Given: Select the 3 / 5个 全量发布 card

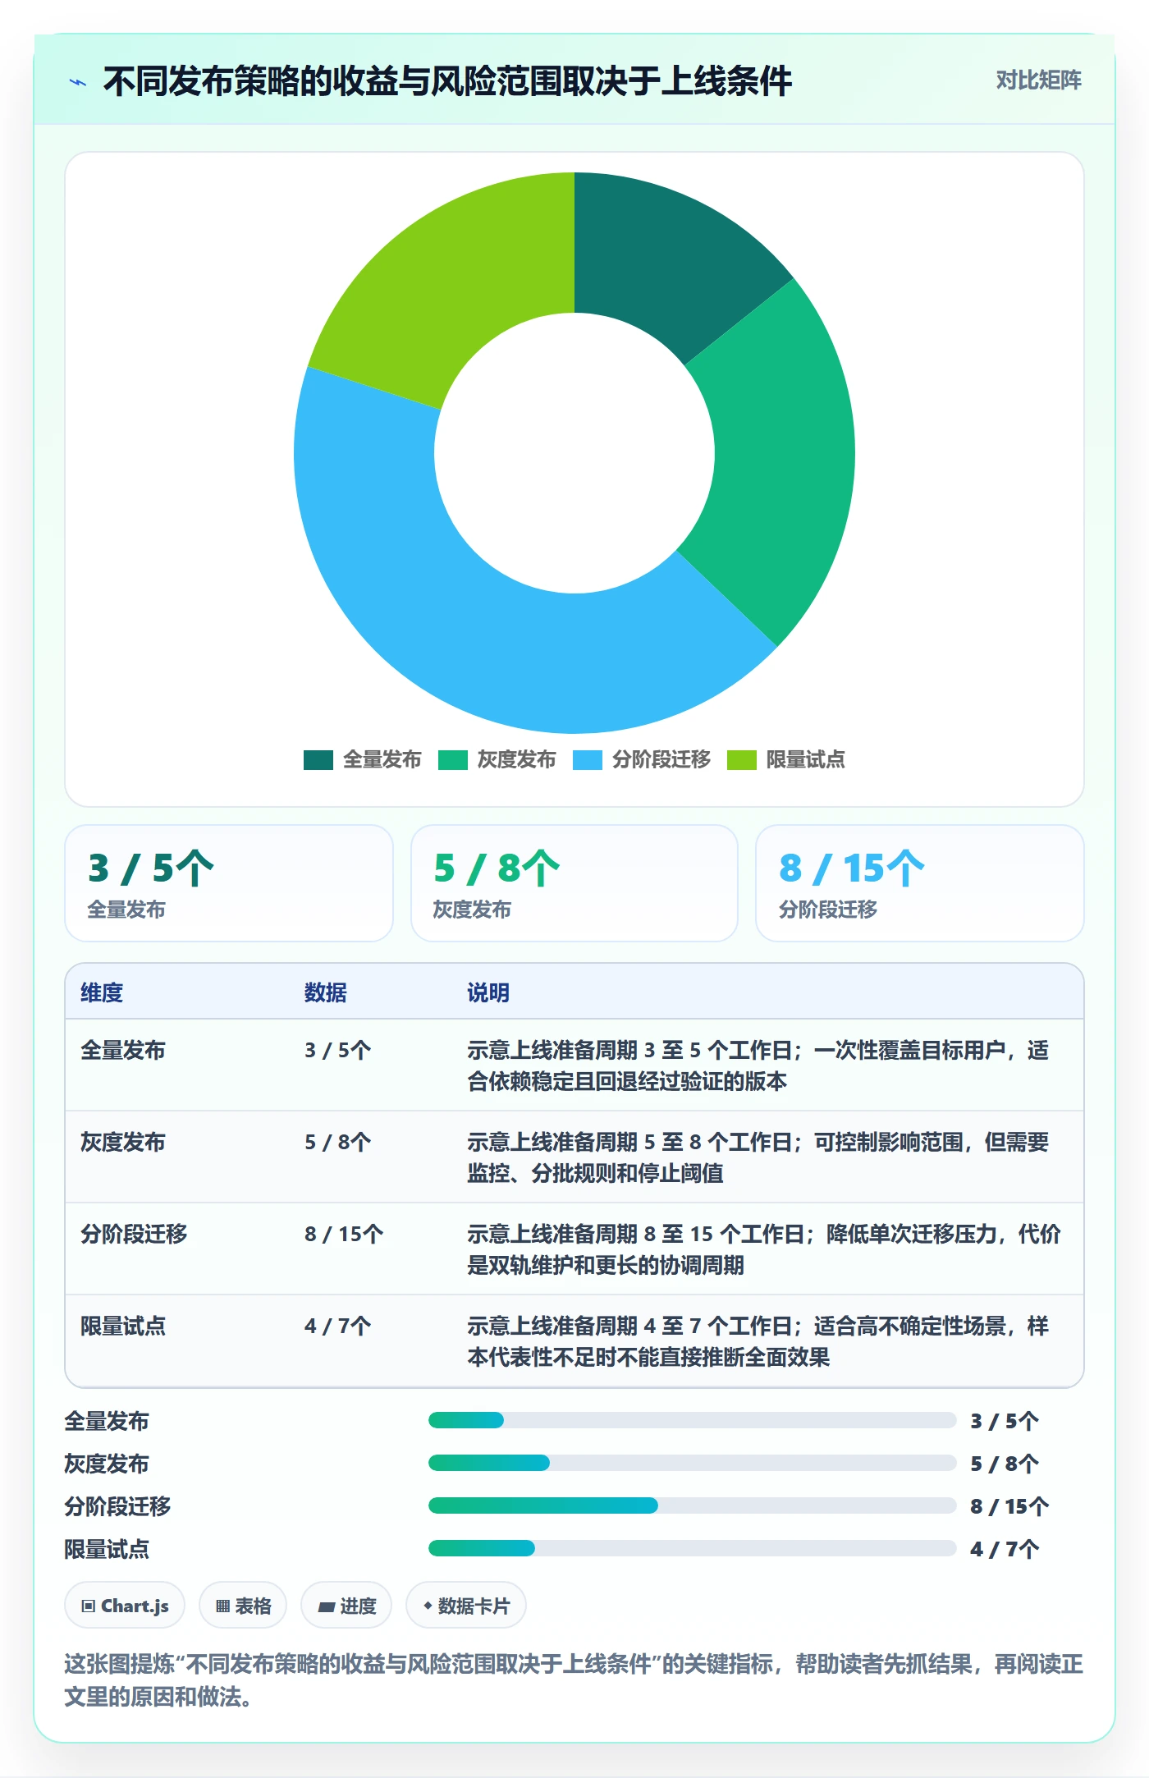Looking at the screenshot, I should [x=229, y=883].
